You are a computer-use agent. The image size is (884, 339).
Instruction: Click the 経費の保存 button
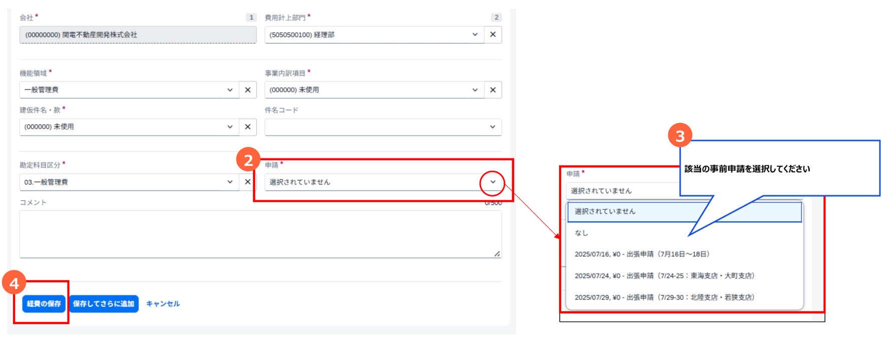coord(44,303)
